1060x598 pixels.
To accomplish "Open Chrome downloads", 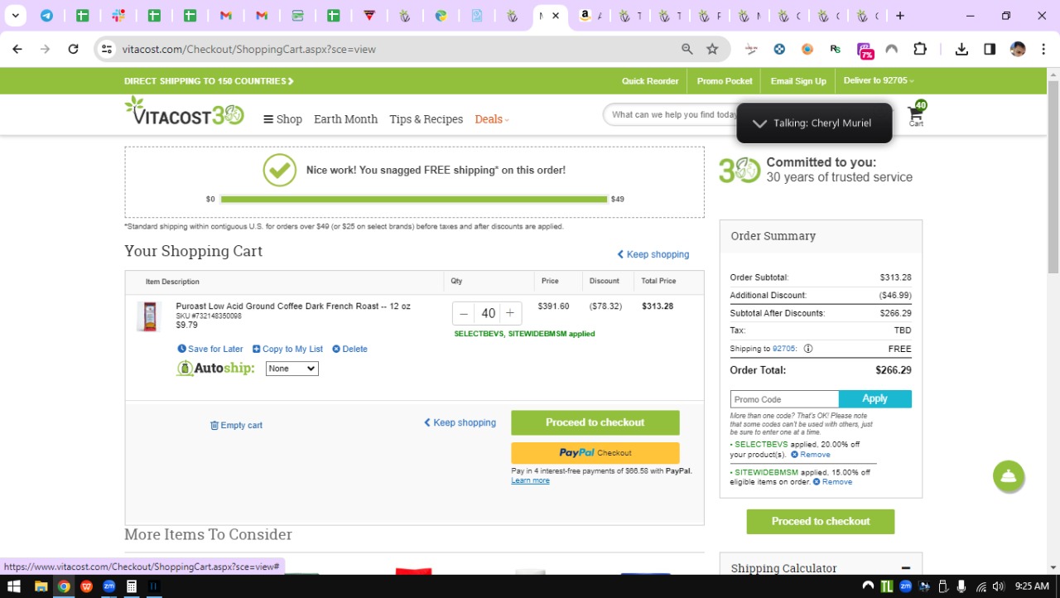I will 961,49.
